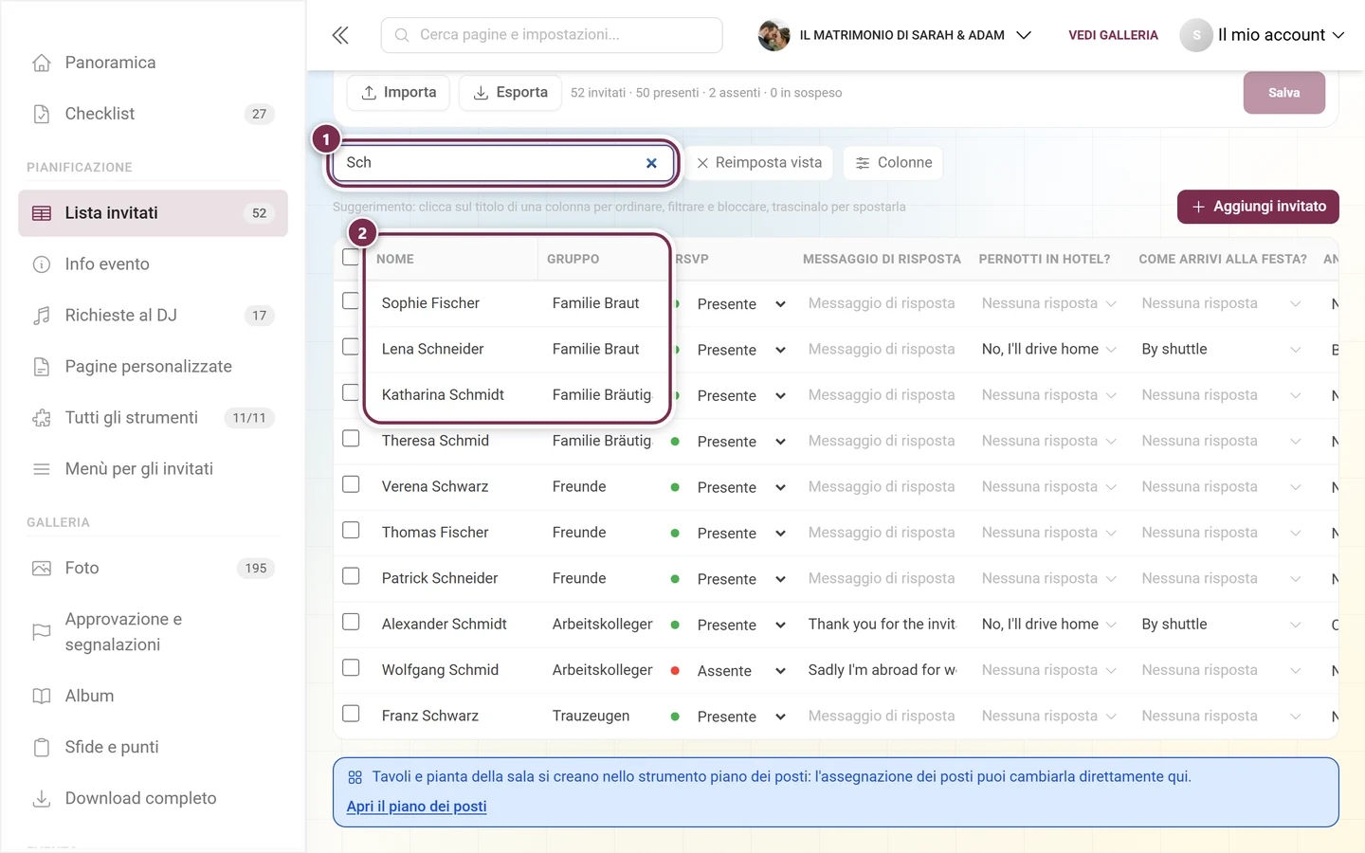Image resolution: width=1365 pixels, height=853 pixels.
Task: Focus the Cerca pagine e impostazioni field
Action: (x=552, y=35)
